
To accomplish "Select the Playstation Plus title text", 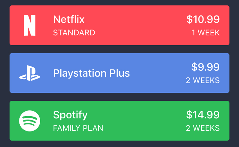I will click(x=91, y=73).
